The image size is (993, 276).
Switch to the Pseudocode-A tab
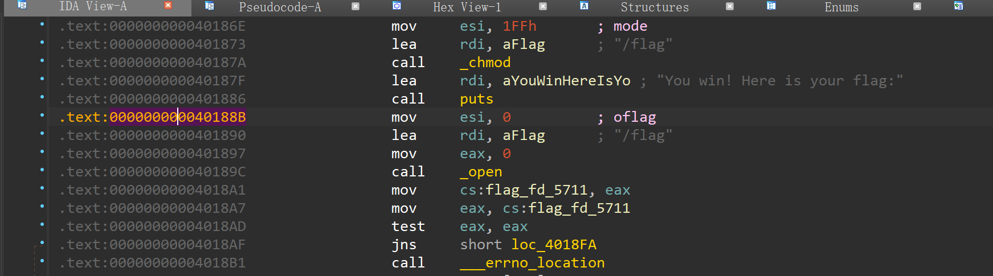click(280, 7)
